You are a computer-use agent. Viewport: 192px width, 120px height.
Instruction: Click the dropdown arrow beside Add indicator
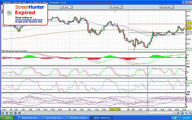click(173, 7)
